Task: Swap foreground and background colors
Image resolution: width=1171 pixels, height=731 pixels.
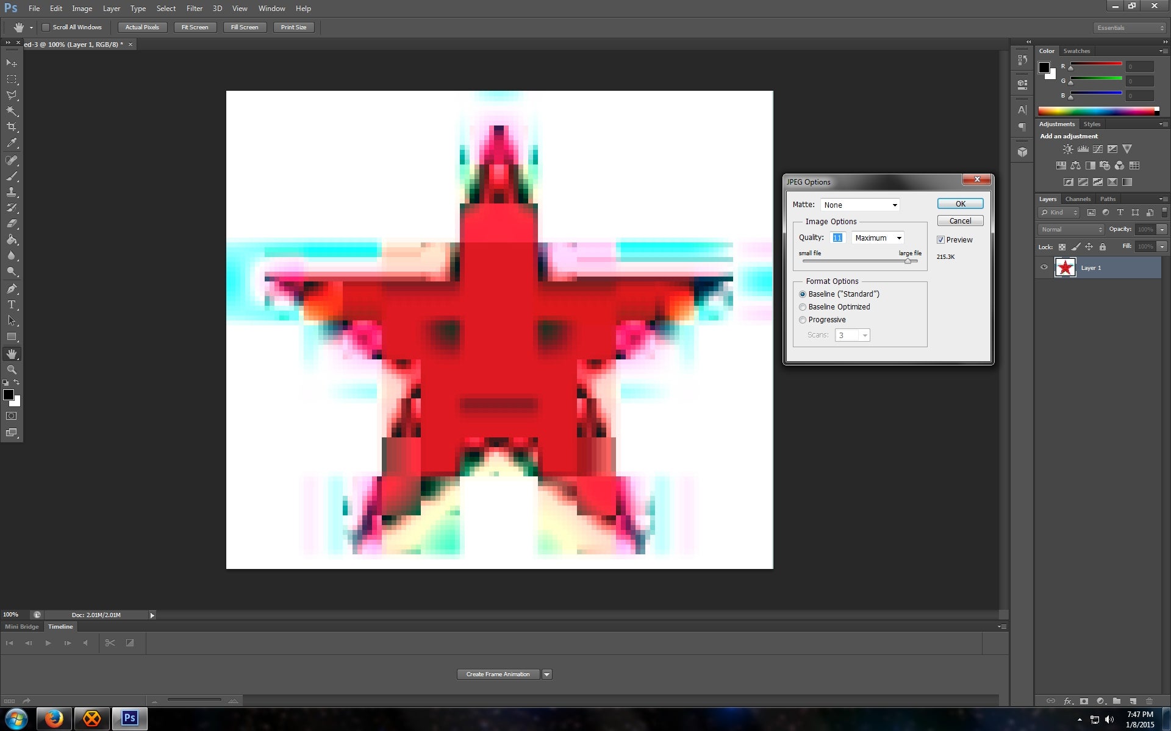Action: [x=16, y=383]
